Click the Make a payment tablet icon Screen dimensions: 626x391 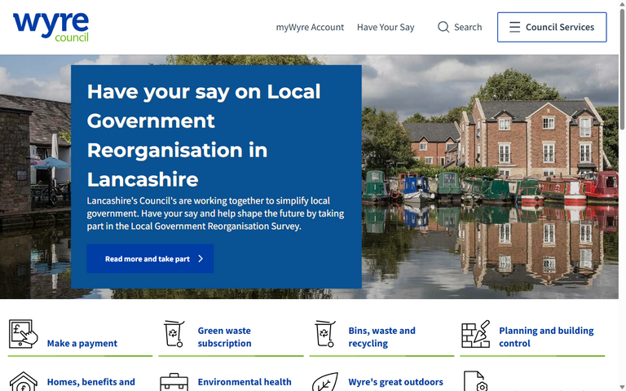24,335
